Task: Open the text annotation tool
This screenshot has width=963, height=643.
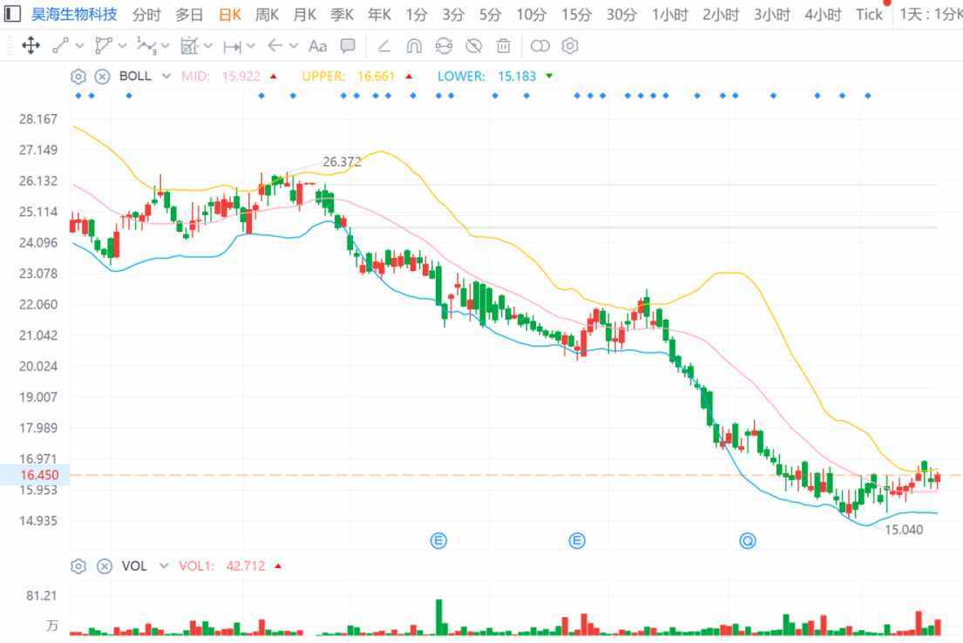Action: (x=317, y=46)
